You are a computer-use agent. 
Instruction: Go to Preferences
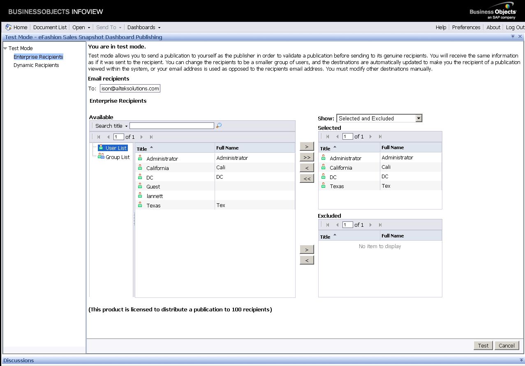pos(466,27)
